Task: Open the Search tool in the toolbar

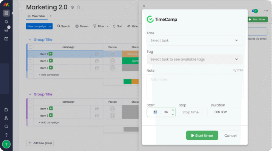Action: [x=63, y=26]
